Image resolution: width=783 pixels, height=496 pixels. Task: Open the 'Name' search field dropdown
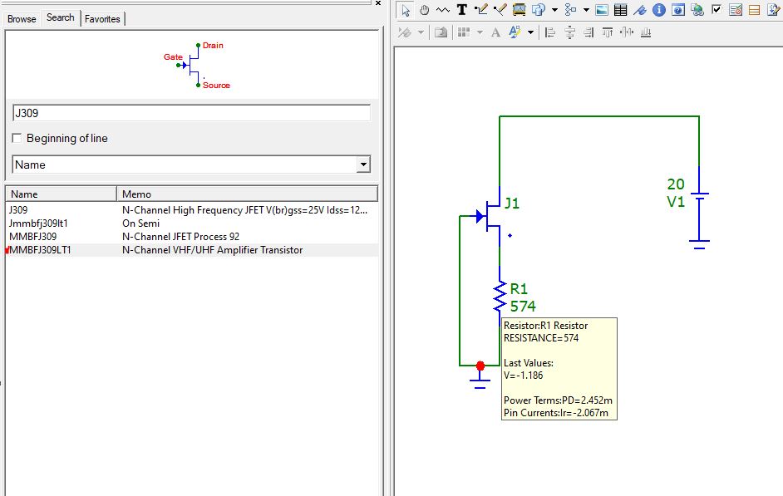362,165
